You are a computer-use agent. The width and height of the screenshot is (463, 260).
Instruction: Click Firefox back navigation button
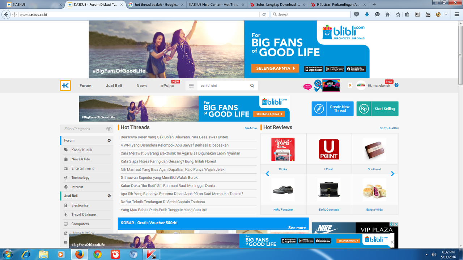tap(6, 14)
